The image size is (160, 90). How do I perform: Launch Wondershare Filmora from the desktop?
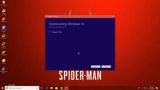(x=4, y=70)
